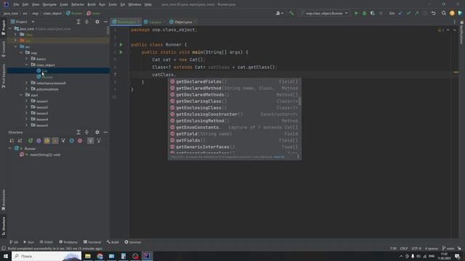This screenshot has height=261, width=465.
Task: Toggle sort alphabetically in Structure toolbar
Action: click(x=20, y=141)
